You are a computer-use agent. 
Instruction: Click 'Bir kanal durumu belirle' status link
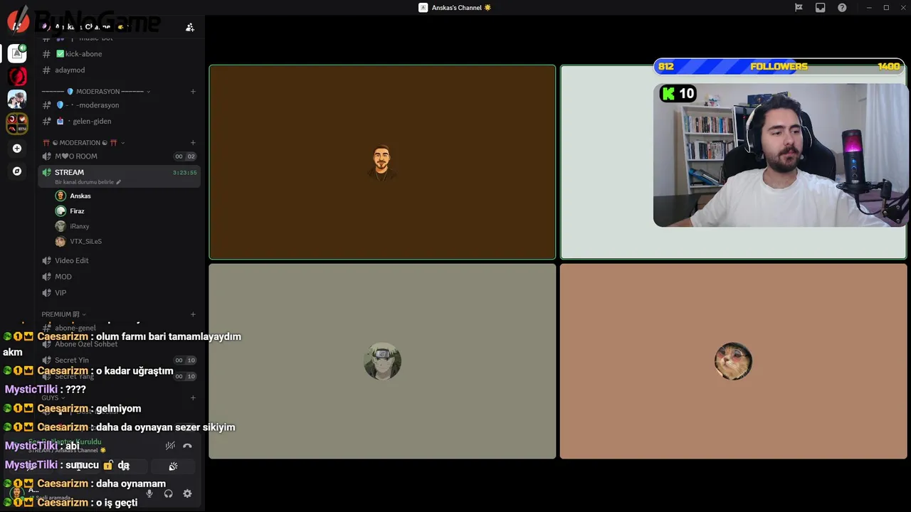tap(84, 182)
